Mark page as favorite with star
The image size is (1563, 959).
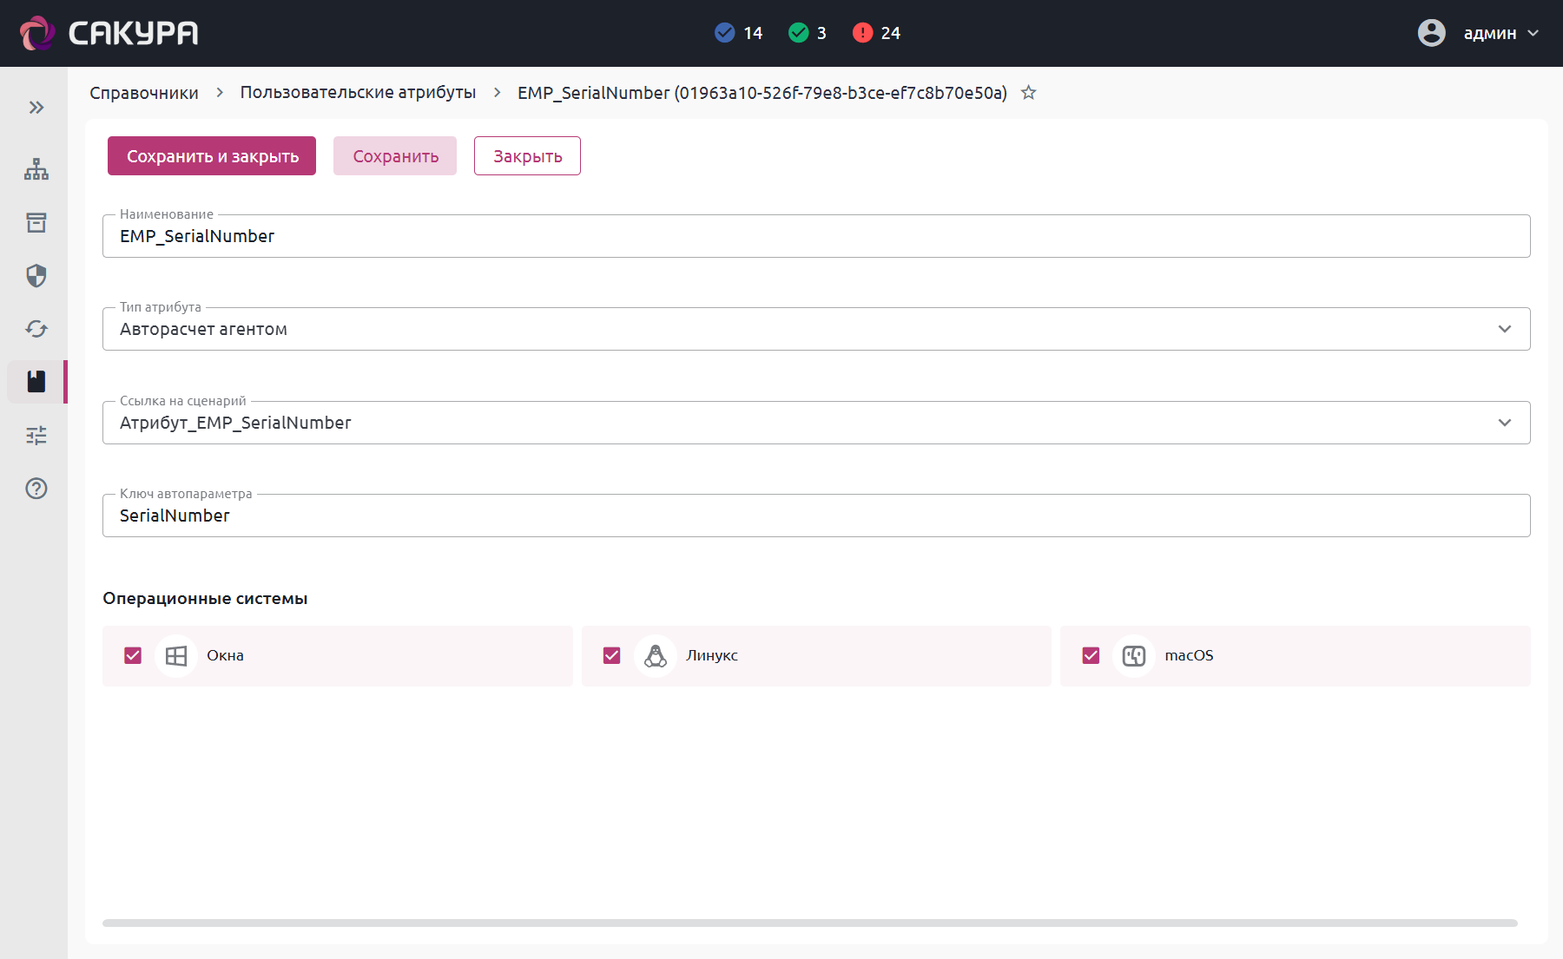coord(1029,92)
